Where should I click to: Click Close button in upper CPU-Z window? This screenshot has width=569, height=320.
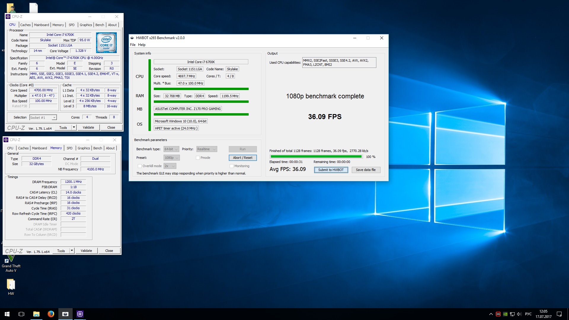pos(111,127)
